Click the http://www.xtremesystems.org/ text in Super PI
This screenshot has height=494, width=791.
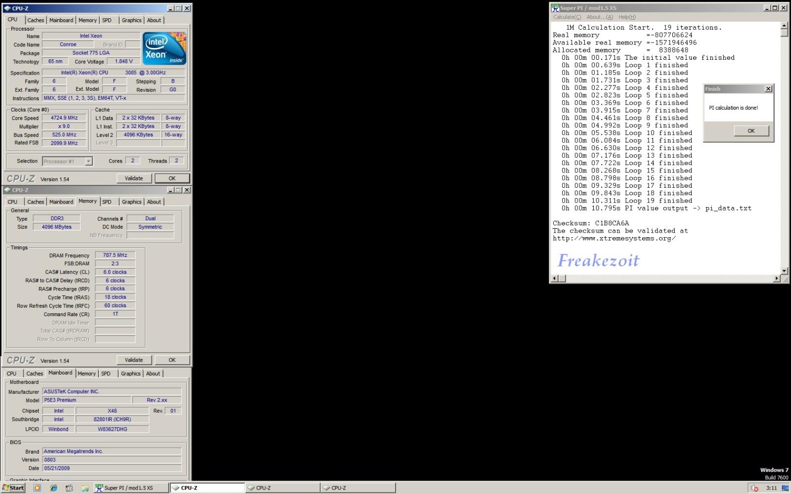click(x=614, y=239)
